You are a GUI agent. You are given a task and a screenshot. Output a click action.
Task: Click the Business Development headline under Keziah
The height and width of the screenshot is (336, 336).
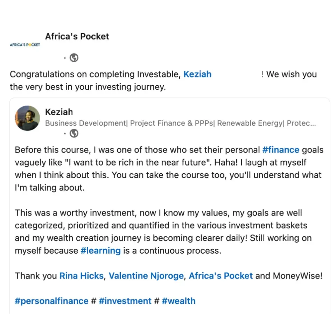pyautogui.click(x=180, y=123)
